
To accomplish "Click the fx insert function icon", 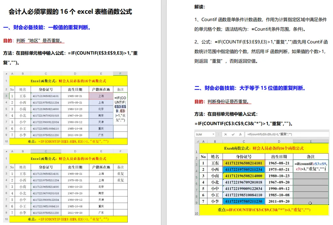I will coord(240,134).
